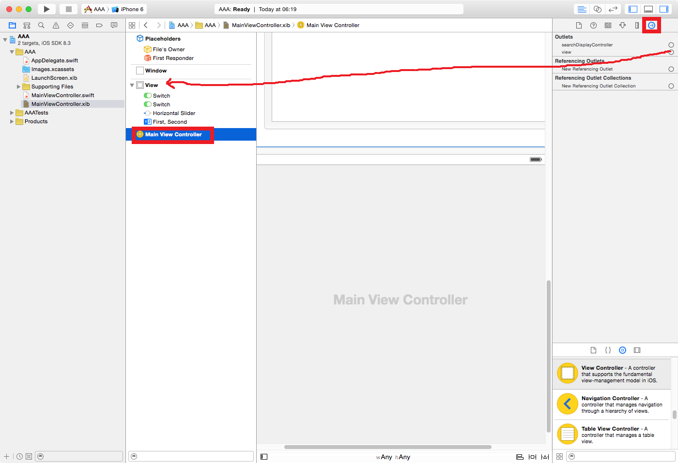
Task: Click Main View Controller in jump bar
Action: tap(328, 25)
